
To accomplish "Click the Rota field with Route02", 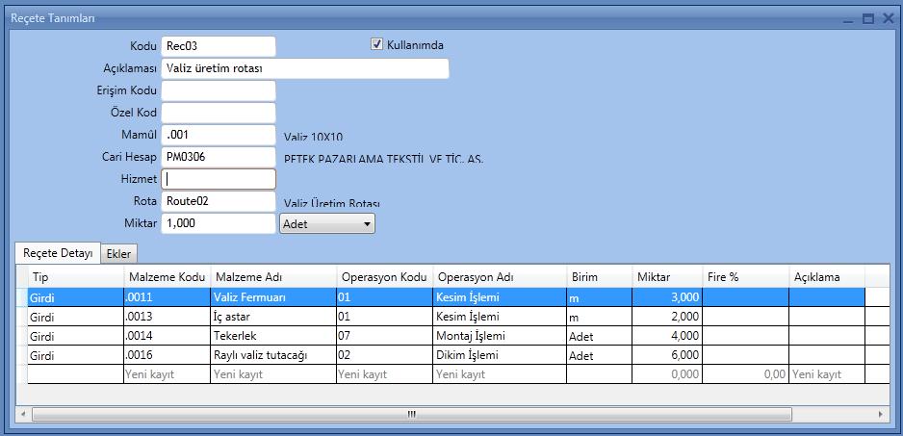I will (x=219, y=201).
